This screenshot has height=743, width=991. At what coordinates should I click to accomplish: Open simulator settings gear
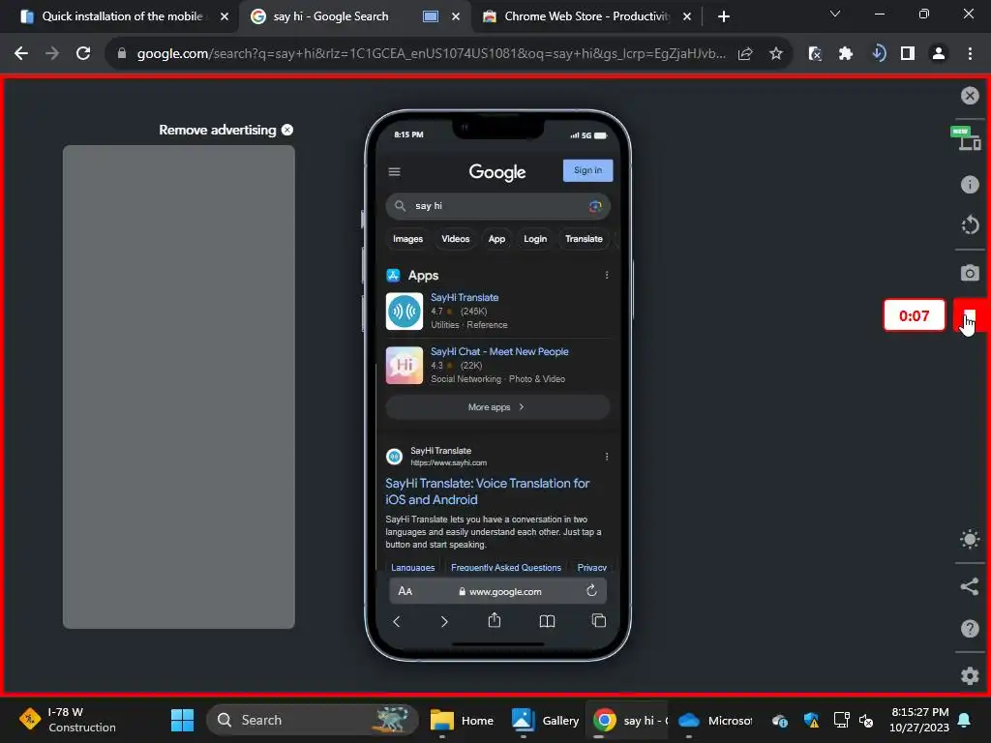point(970,675)
